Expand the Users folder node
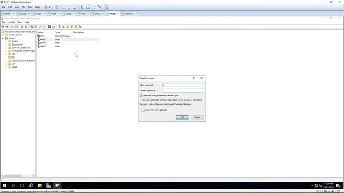Screen dimensions: 344x193 6,67
